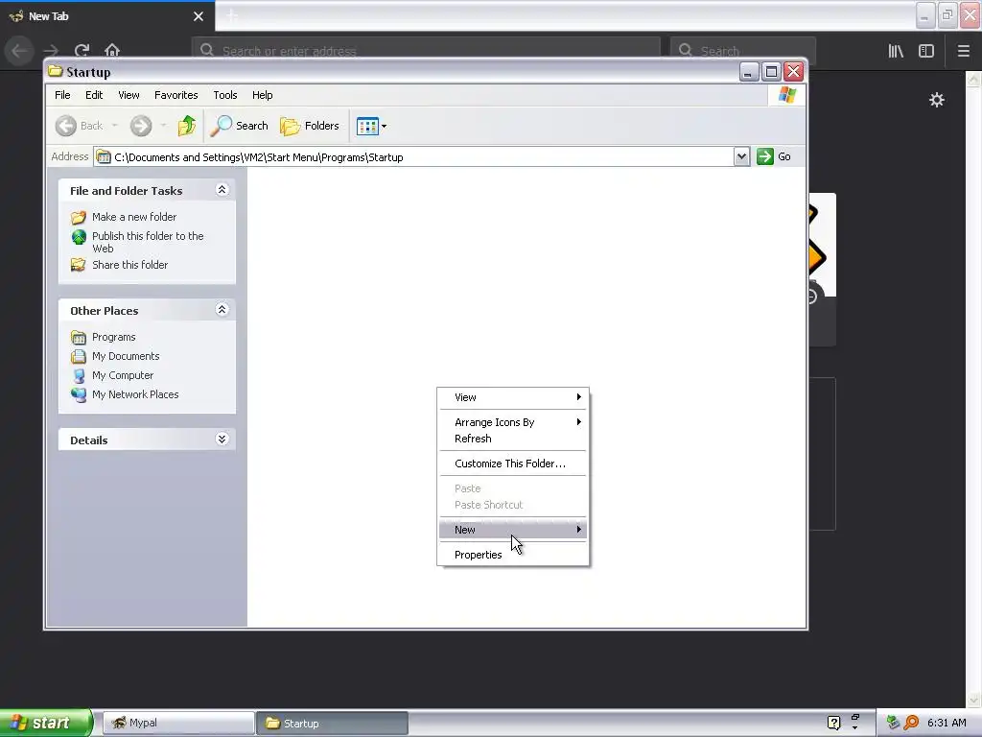Open View submenu in context menu
This screenshot has height=737, width=982.
pyautogui.click(x=513, y=397)
